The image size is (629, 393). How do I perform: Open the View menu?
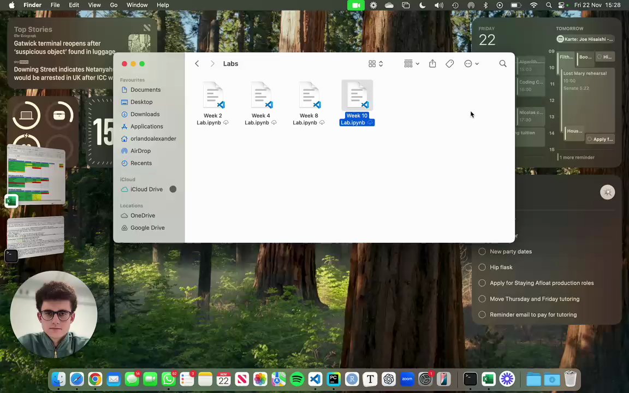coord(94,5)
